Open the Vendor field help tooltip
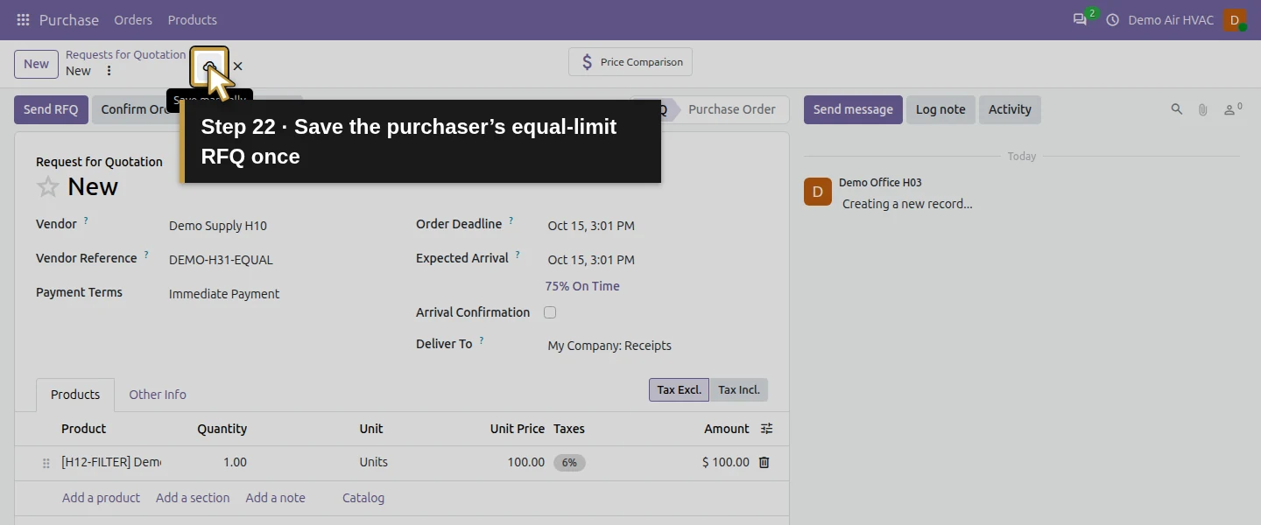This screenshot has height=525, width=1261. (86, 221)
